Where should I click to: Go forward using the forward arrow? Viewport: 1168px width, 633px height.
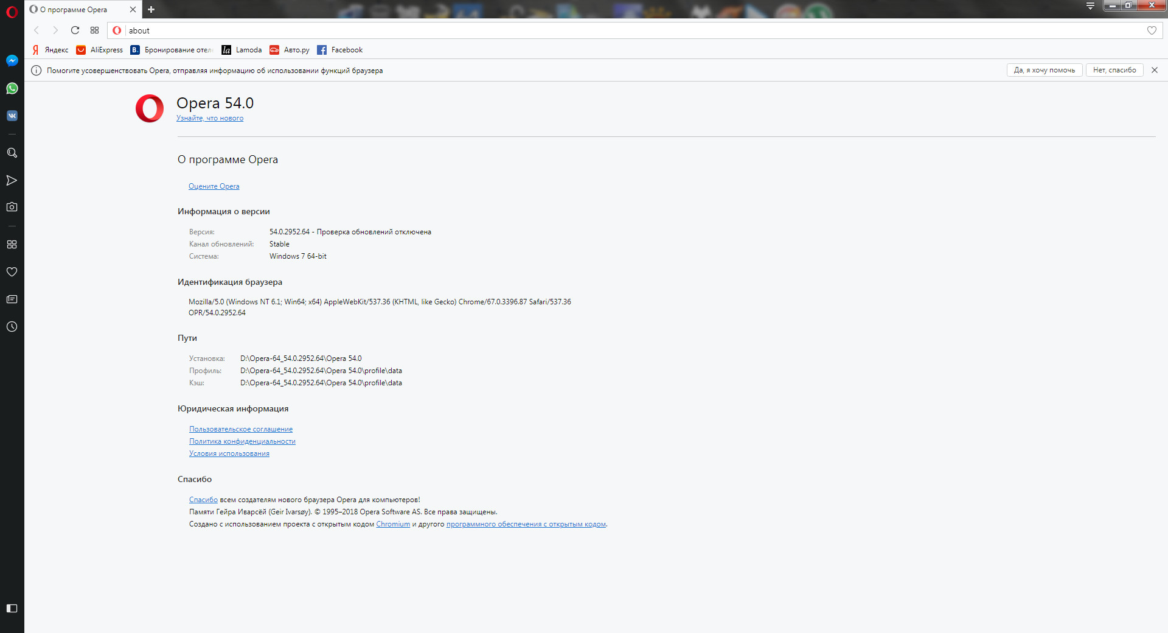[x=55, y=30]
